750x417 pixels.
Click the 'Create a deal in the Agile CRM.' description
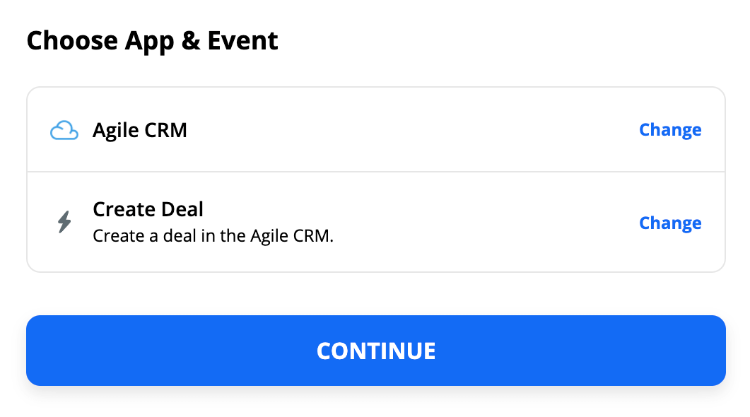pyautogui.click(x=213, y=236)
